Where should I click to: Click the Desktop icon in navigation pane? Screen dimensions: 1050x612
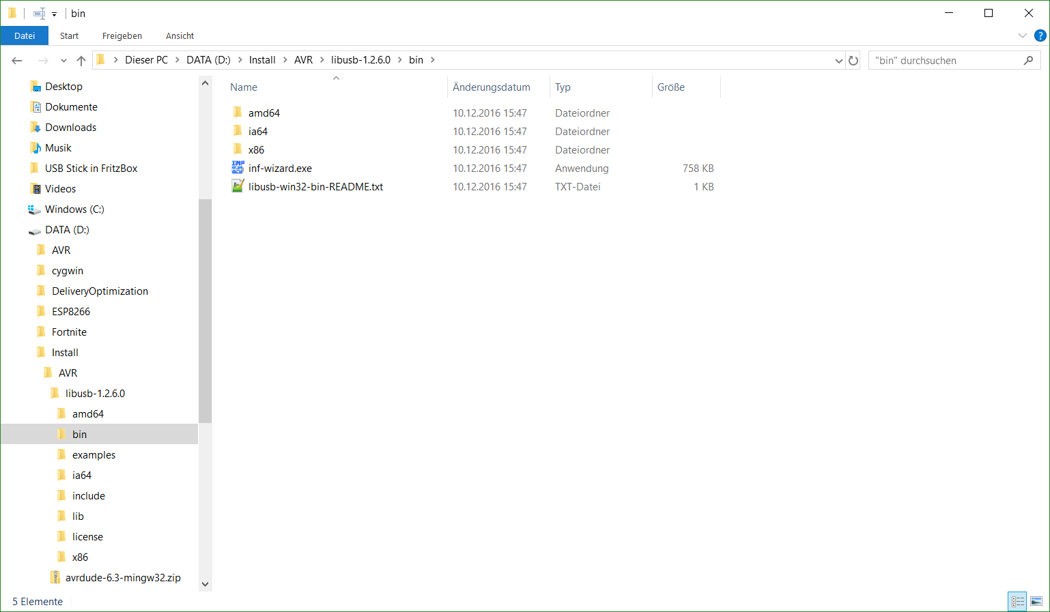(36, 86)
